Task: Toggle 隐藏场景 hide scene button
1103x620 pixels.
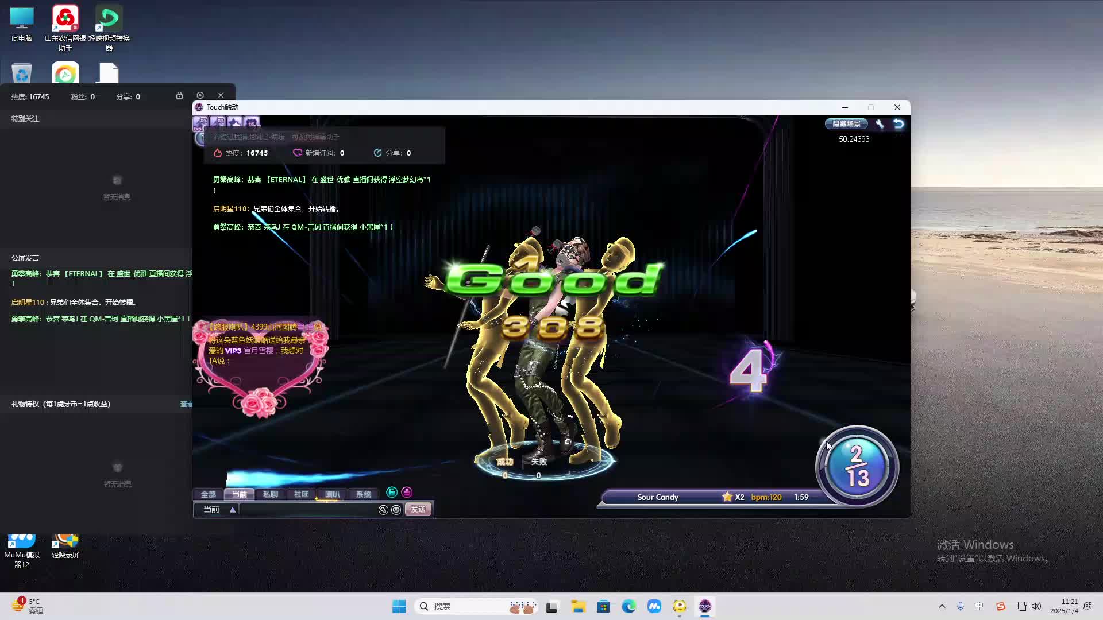Action: click(846, 124)
